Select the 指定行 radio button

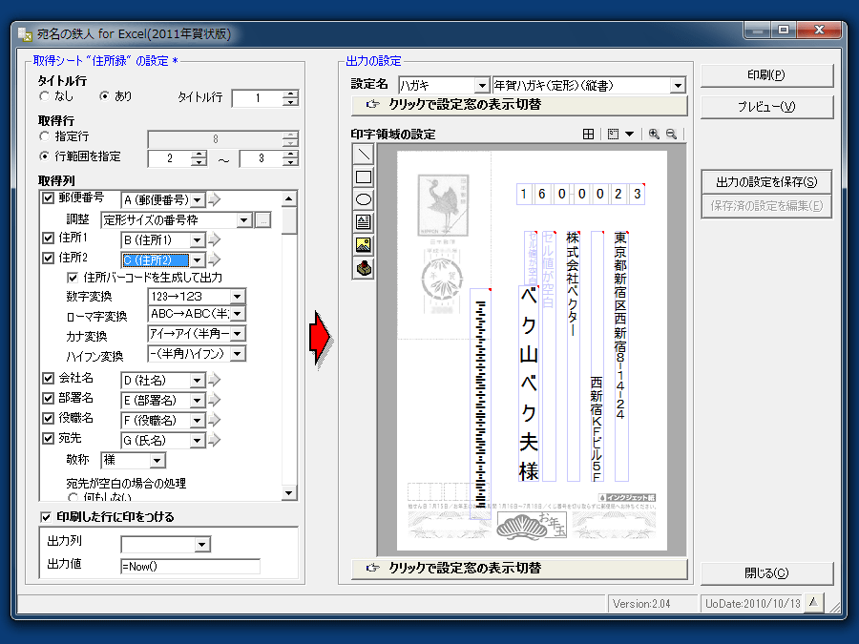44,136
